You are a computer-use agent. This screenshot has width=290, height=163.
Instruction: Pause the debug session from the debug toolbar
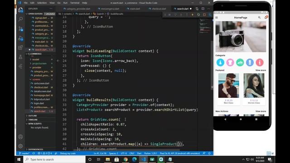coord(169,14)
